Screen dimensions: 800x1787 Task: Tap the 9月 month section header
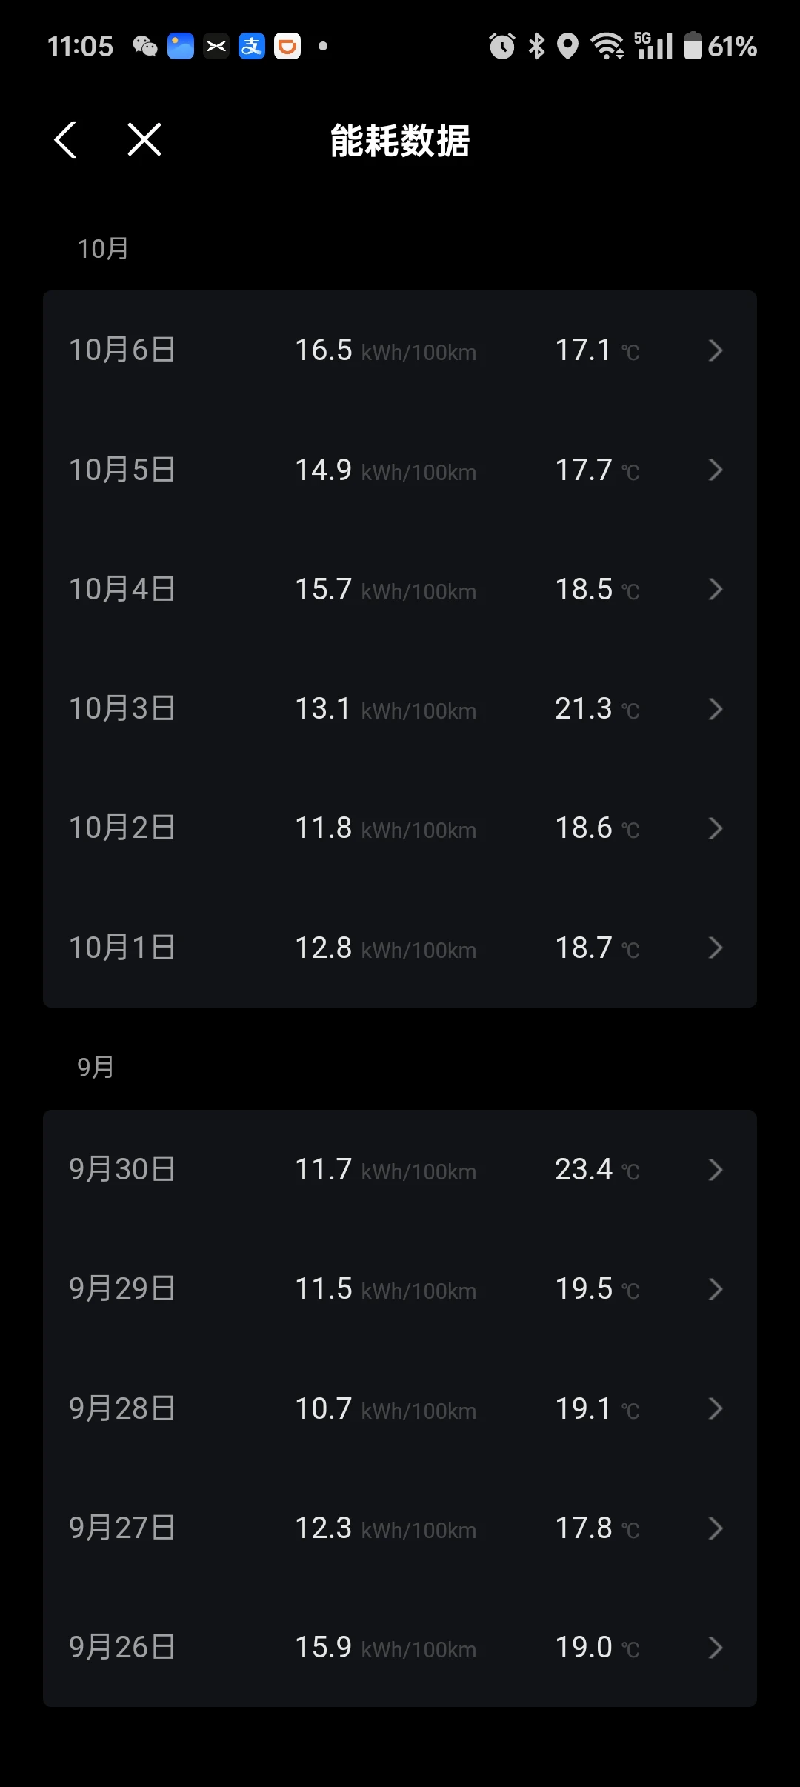tap(96, 1068)
